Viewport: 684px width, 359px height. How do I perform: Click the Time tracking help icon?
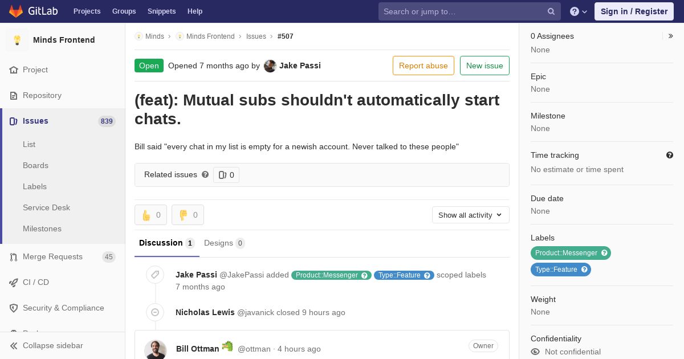(x=670, y=155)
